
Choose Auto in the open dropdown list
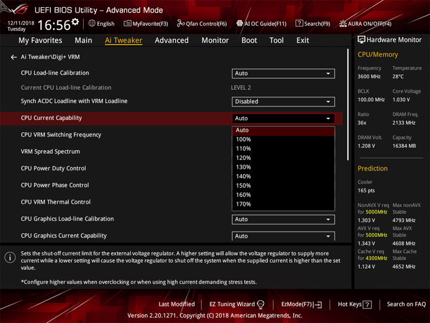pyautogui.click(x=283, y=130)
